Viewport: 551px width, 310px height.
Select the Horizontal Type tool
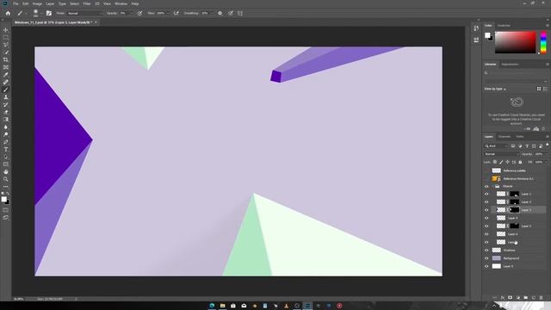click(x=6, y=149)
